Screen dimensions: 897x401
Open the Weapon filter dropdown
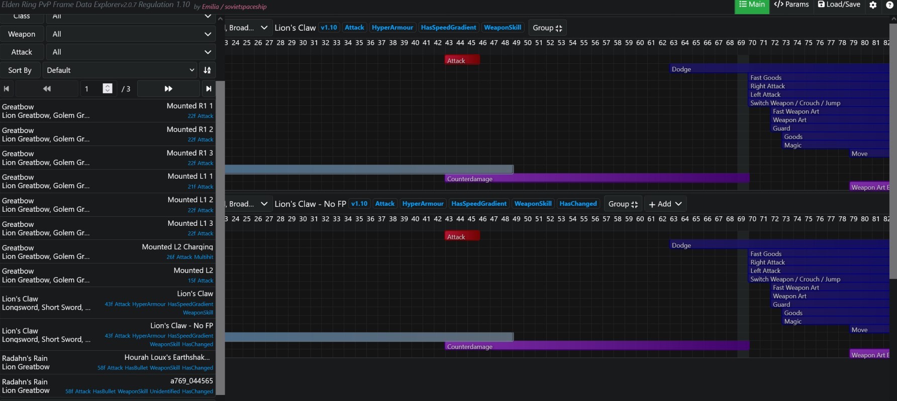click(131, 34)
